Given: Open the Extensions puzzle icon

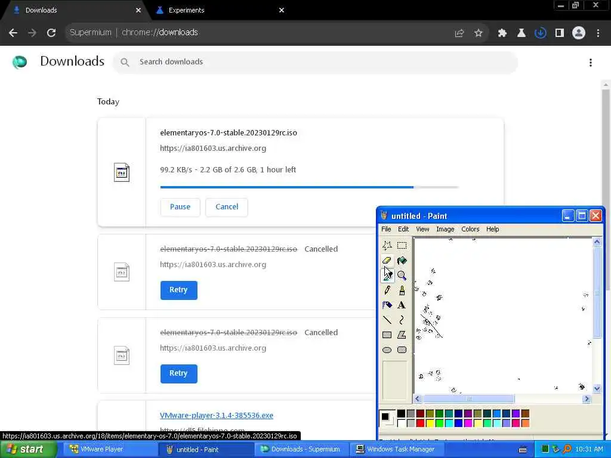Looking at the screenshot, I should click(502, 33).
